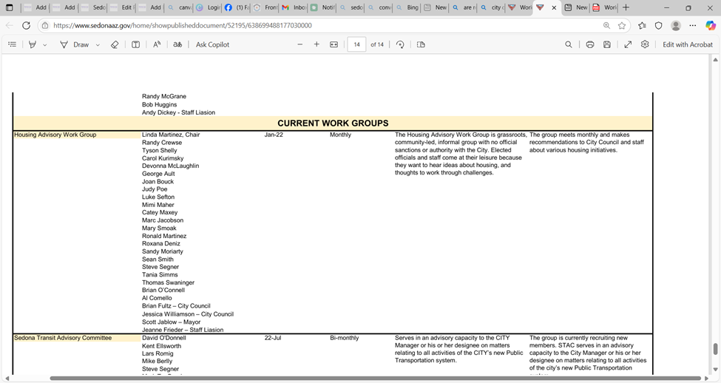
Task: Open PDF settings gear icon
Action: [645, 44]
